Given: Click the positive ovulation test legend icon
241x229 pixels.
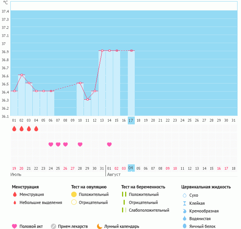Looking at the screenshot, I should 74,194.
